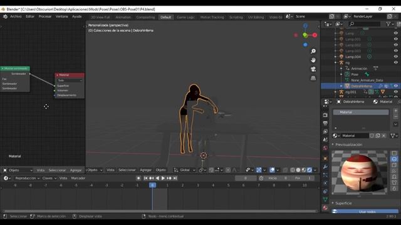
Task: Open the Render properties tab
Action: 325,115
